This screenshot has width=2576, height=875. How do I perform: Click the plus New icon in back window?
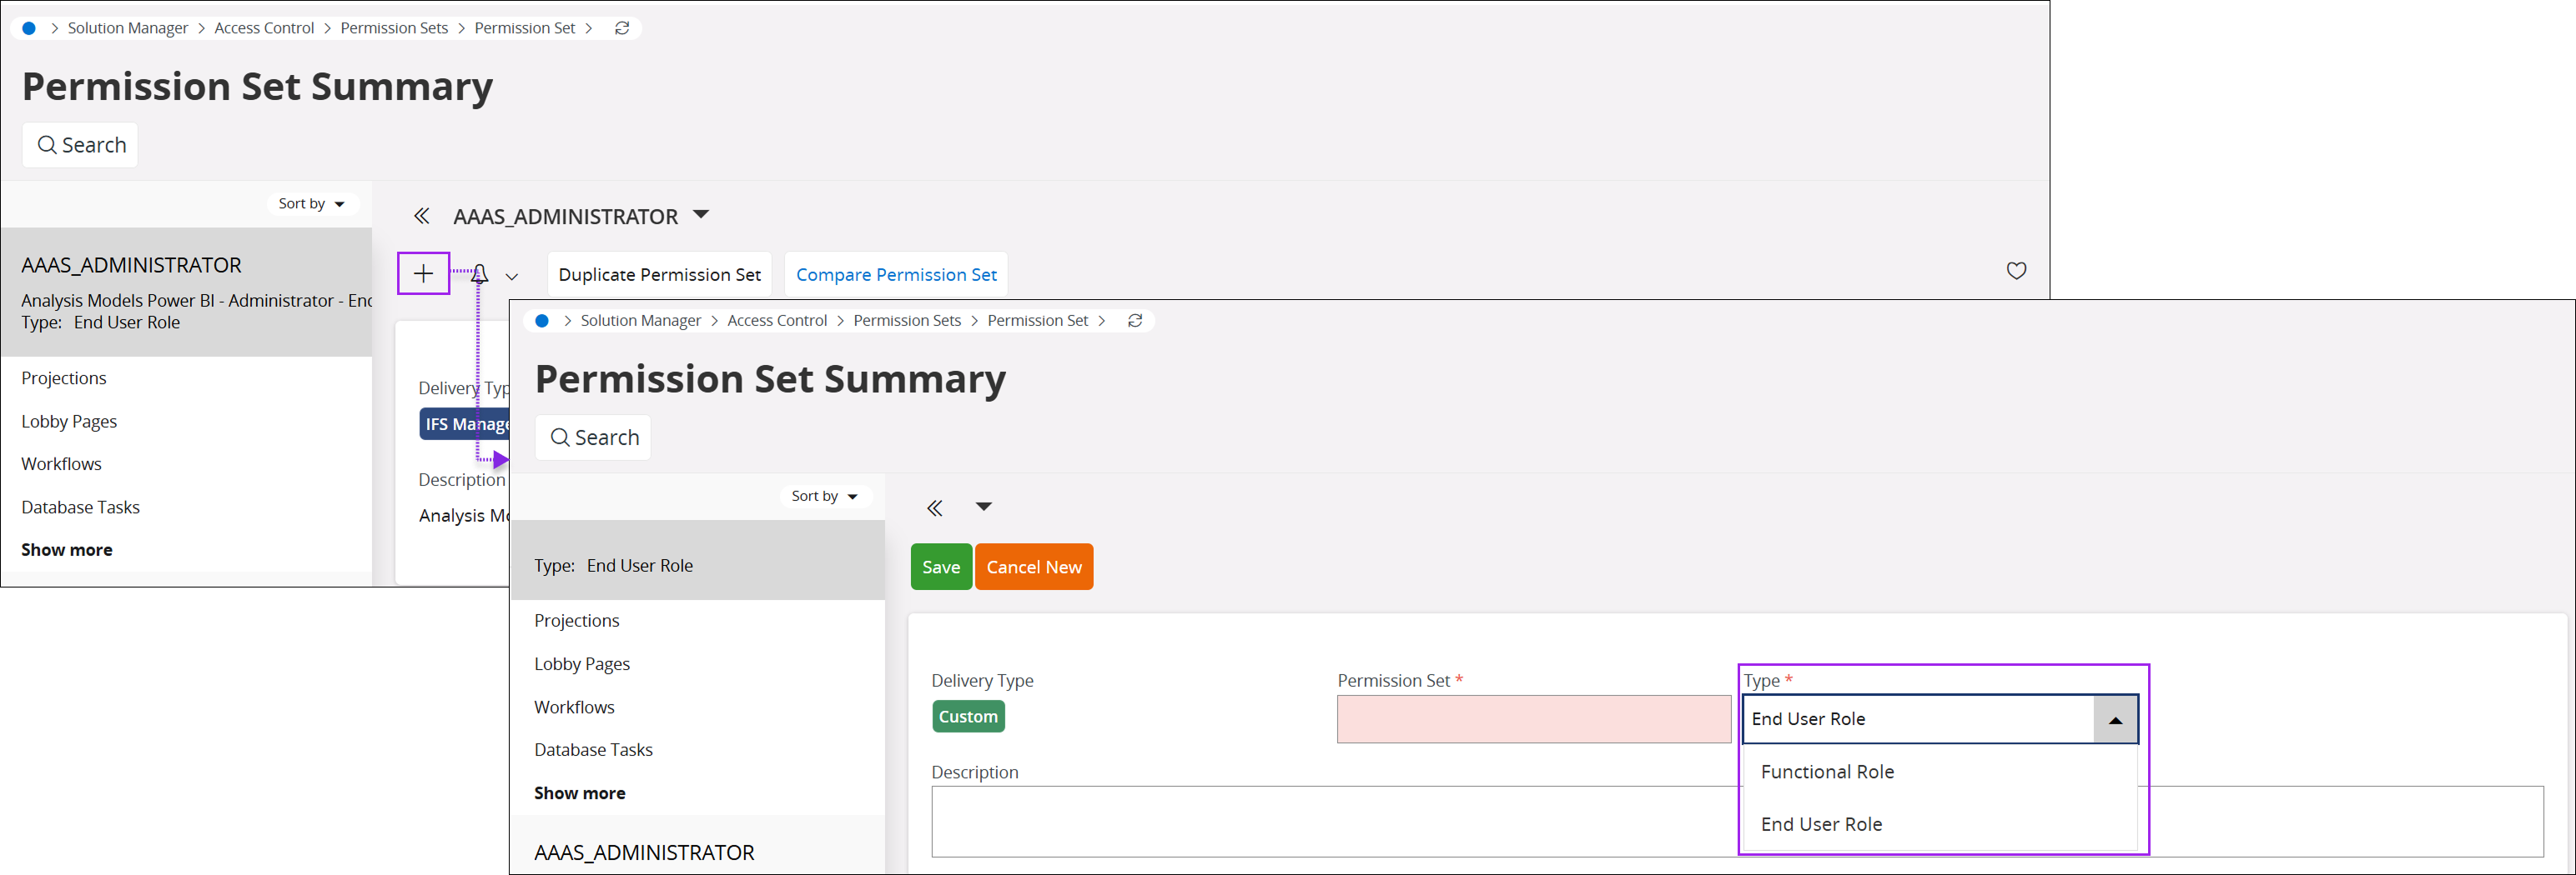(423, 273)
